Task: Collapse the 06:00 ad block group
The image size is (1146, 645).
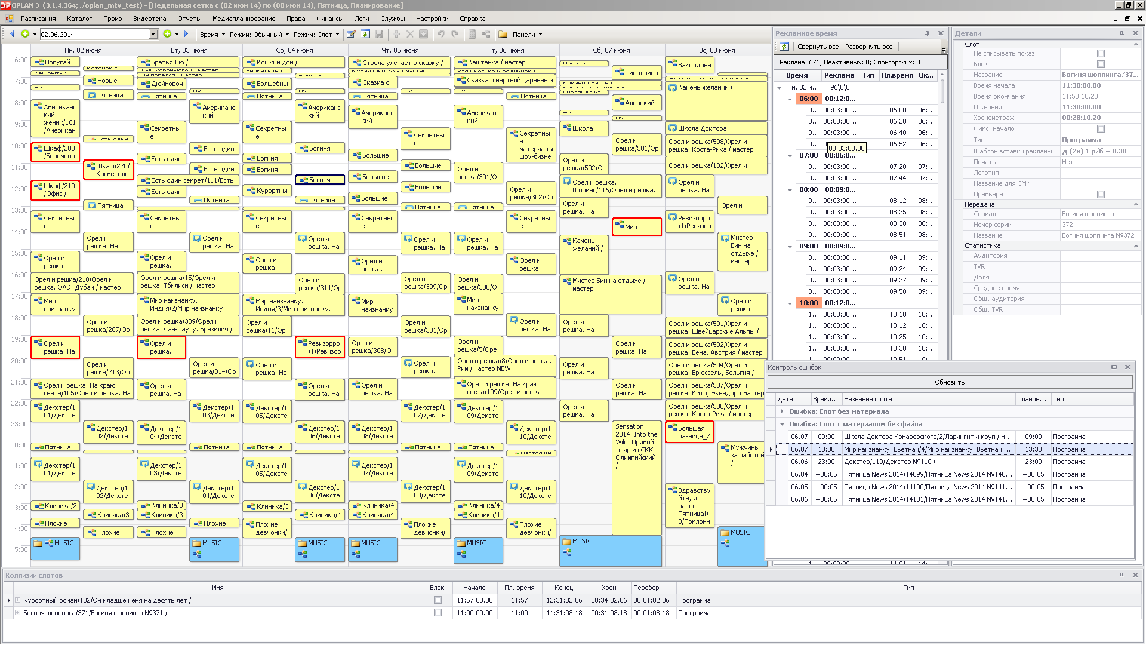Action: coord(790,99)
